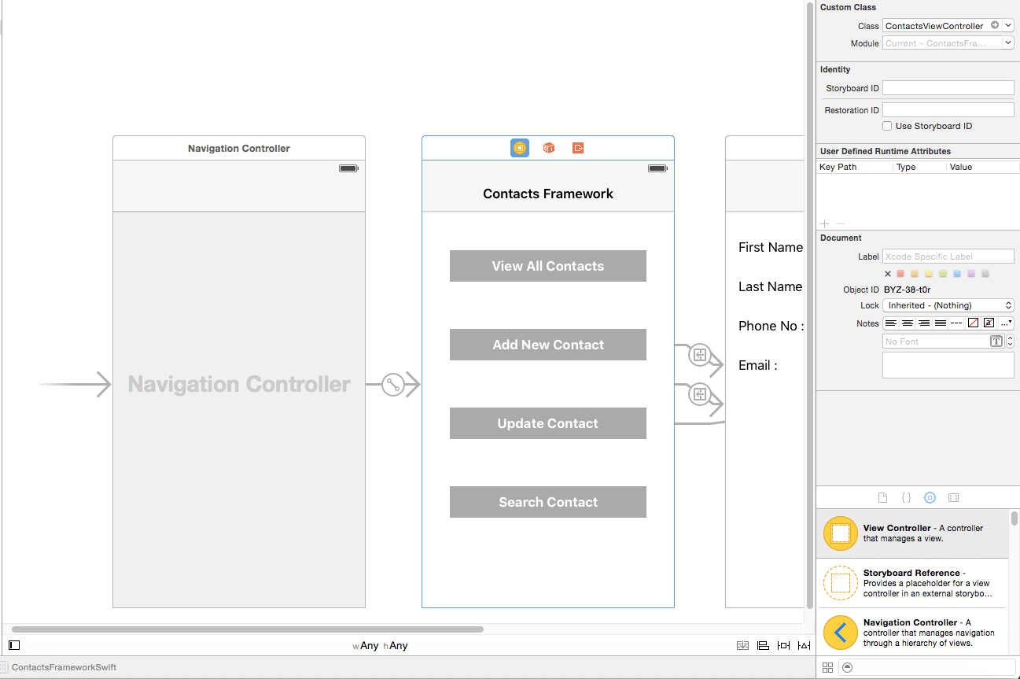The width and height of the screenshot is (1020, 679).
Task: Click the yellow View Controller scene dock icon
Action: 519,148
